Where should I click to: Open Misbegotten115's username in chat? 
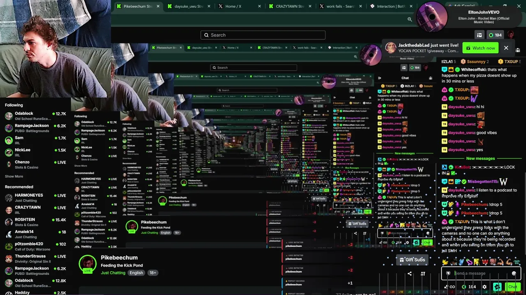pos(482,182)
